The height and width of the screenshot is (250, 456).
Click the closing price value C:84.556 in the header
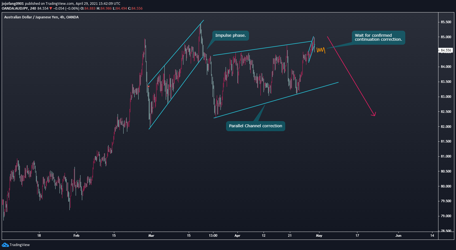pyautogui.click(x=135, y=8)
